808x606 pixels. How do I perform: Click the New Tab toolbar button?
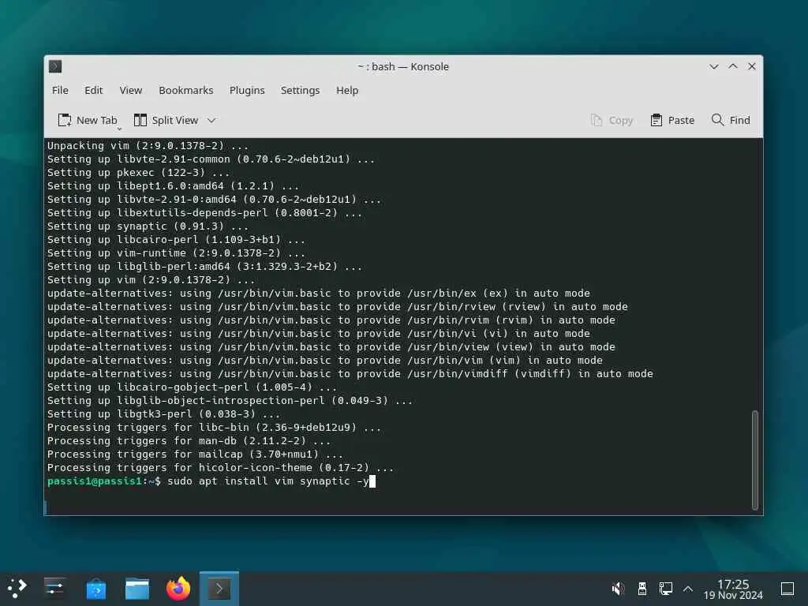coord(88,120)
